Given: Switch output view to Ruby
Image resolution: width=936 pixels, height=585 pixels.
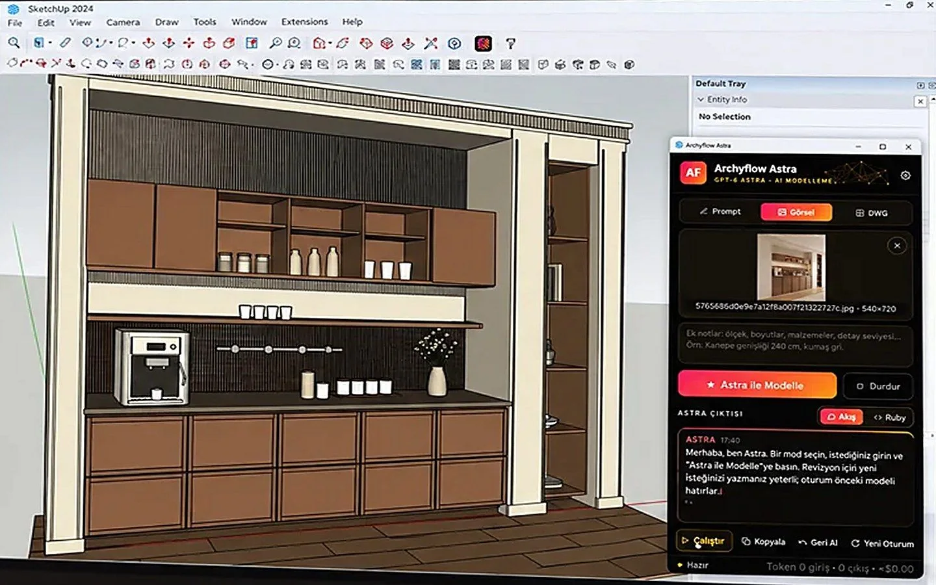Looking at the screenshot, I should click(x=890, y=417).
